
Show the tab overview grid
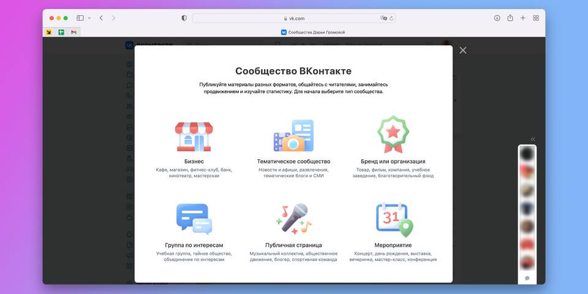tap(536, 18)
